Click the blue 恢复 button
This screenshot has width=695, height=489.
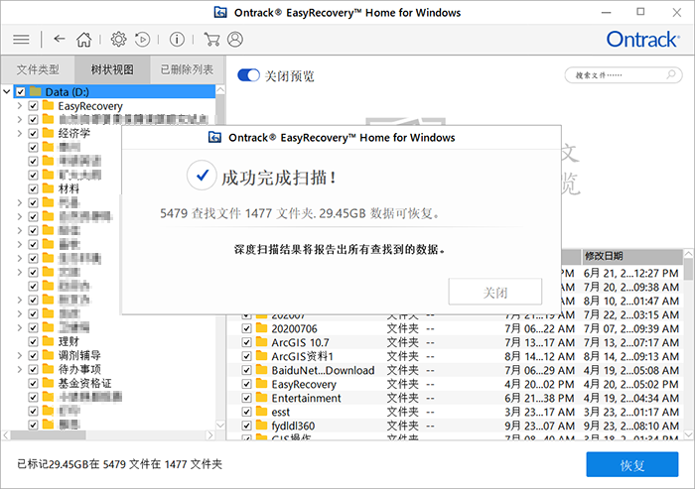tap(632, 464)
